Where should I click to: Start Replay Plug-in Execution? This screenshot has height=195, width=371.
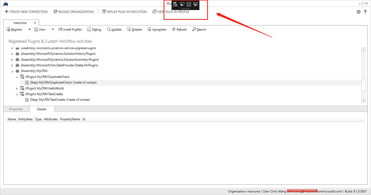point(124,12)
